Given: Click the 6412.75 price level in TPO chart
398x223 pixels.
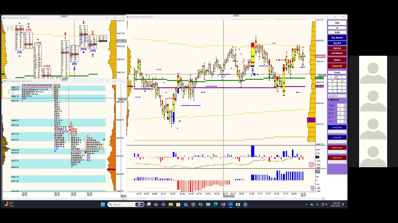Looking at the screenshot, I should tap(15, 160).
